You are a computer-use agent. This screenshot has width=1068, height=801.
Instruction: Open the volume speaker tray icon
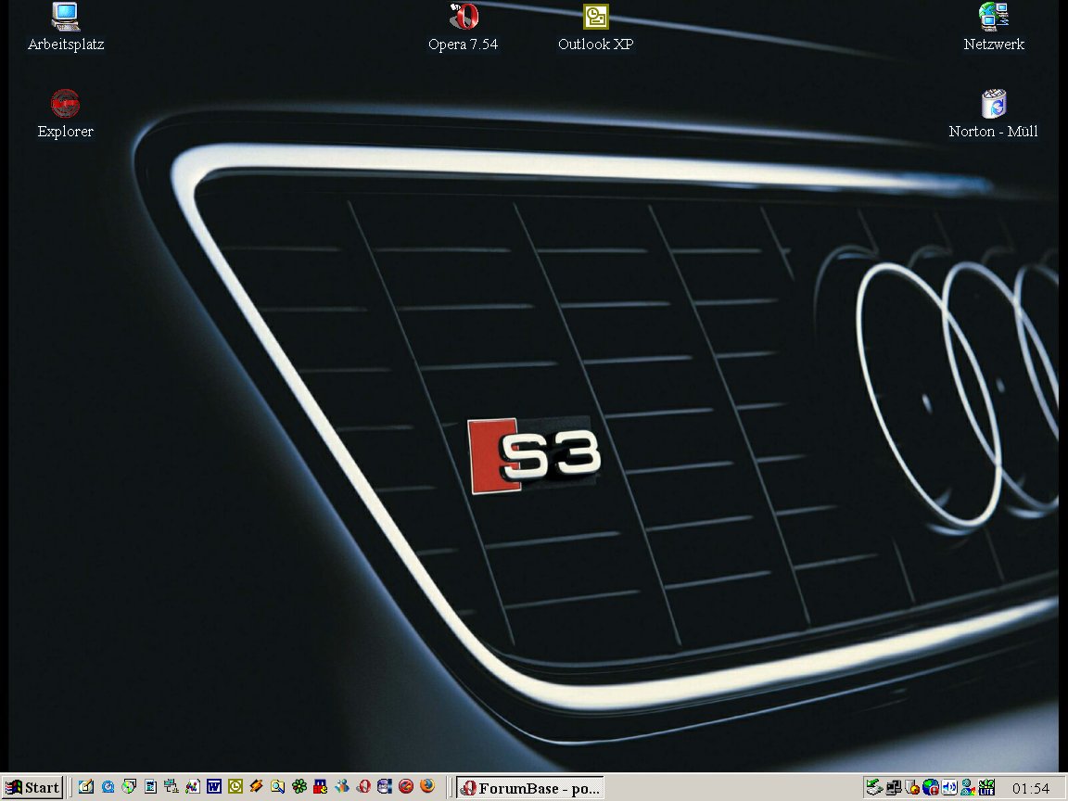coord(948,787)
